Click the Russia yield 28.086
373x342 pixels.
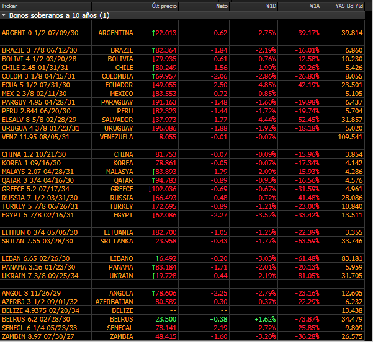[352, 198]
